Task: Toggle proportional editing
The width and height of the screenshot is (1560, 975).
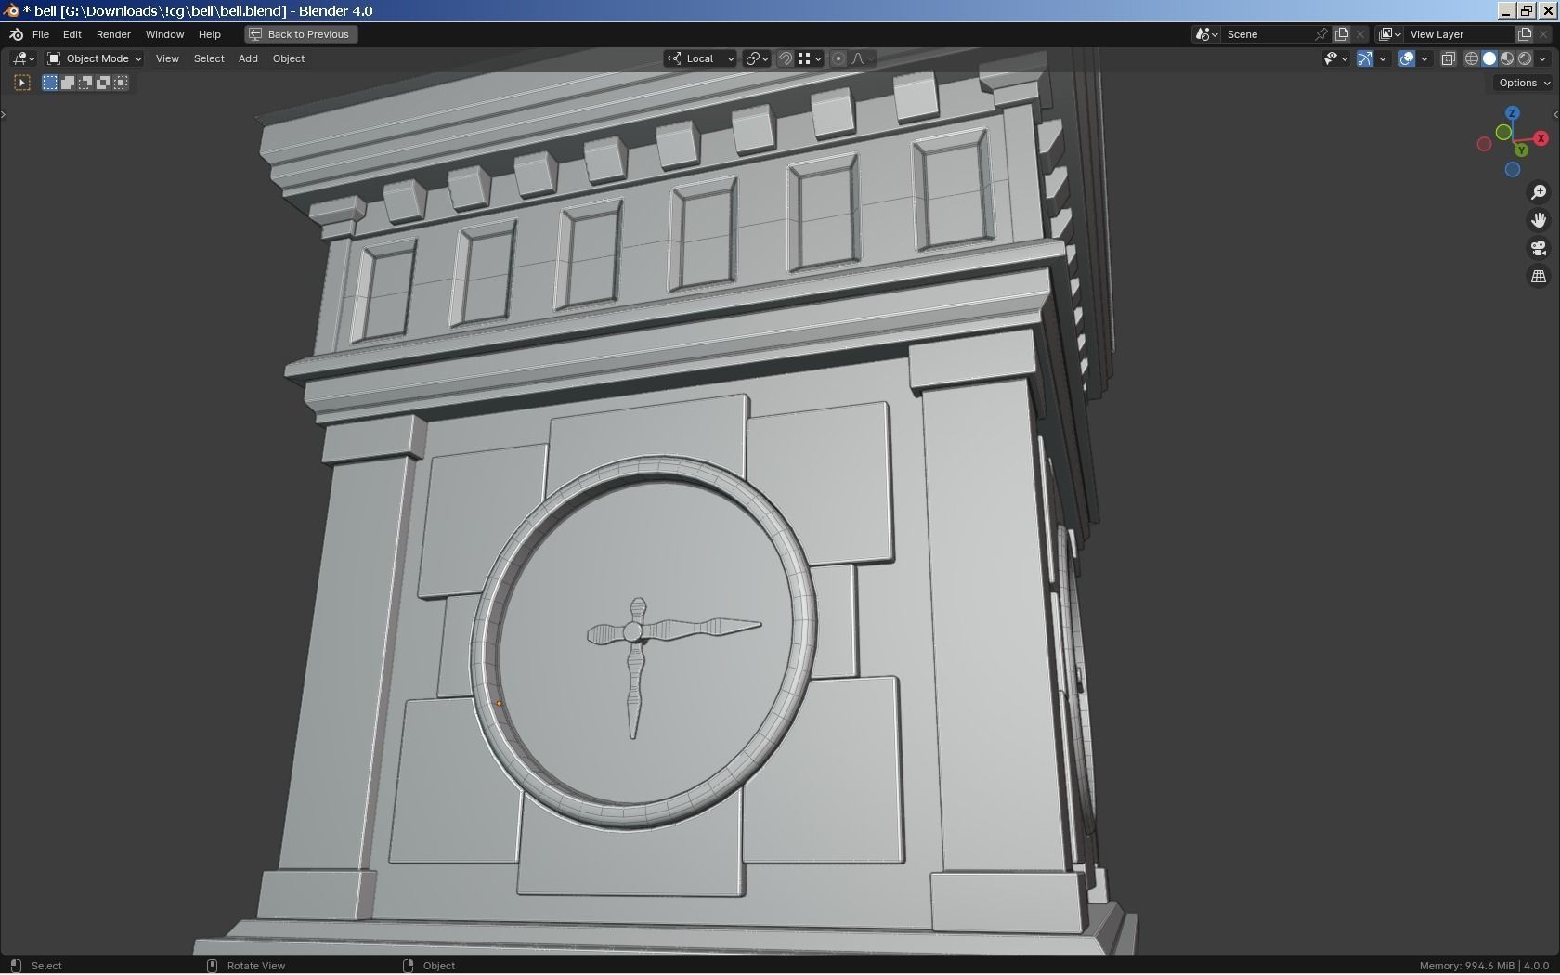Action: (x=838, y=58)
